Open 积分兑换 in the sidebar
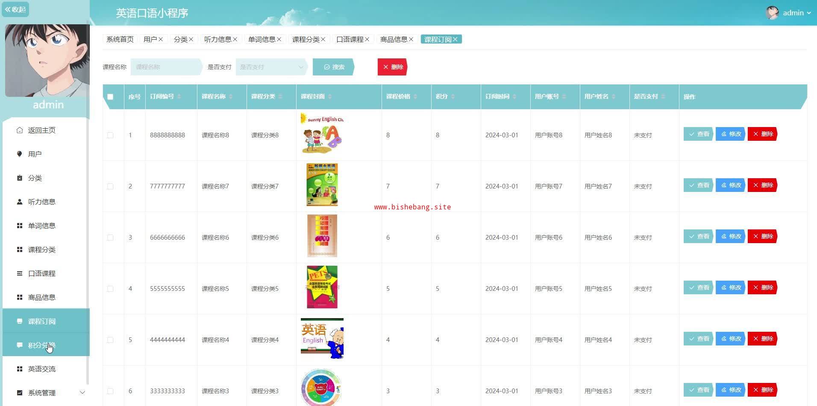Viewport: 817px width, 406px height. tap(42, 345)
